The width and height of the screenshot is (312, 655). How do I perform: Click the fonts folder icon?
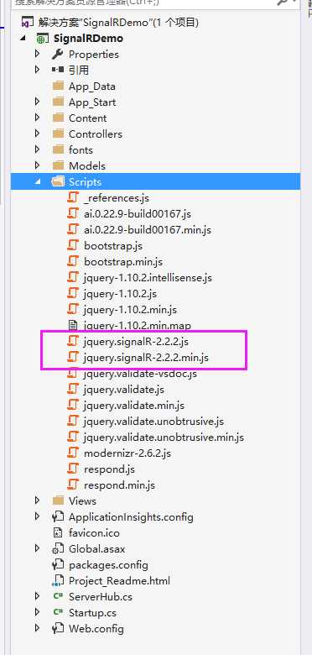click(x=58, y=149)
